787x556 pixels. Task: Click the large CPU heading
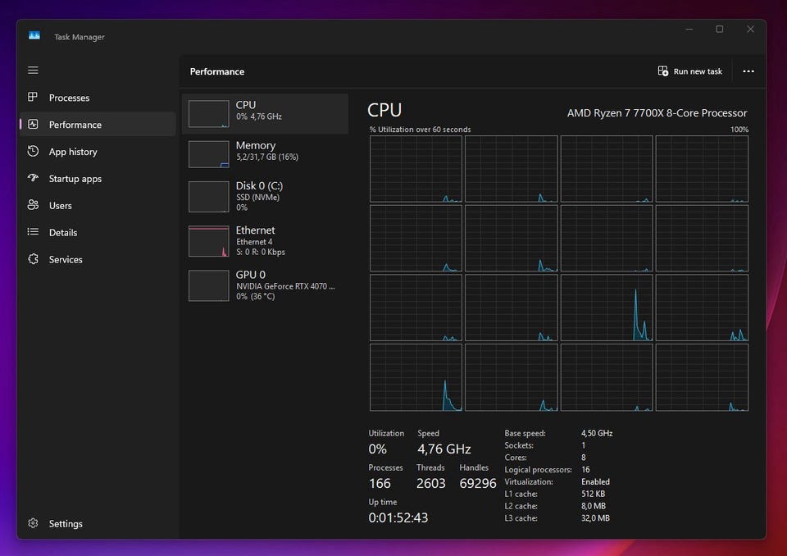[x=384, y=110]
